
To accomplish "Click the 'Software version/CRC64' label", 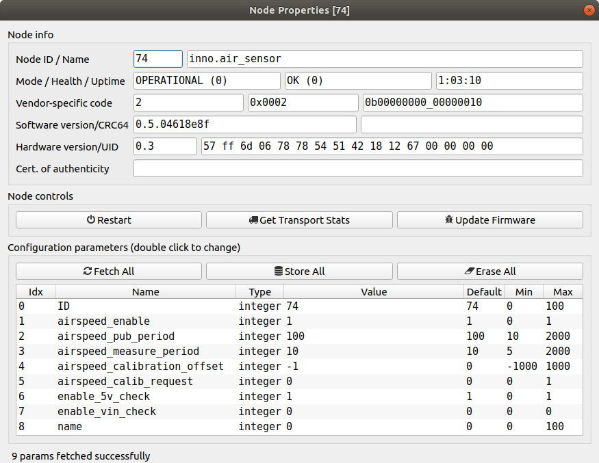I will pos(72,125).
